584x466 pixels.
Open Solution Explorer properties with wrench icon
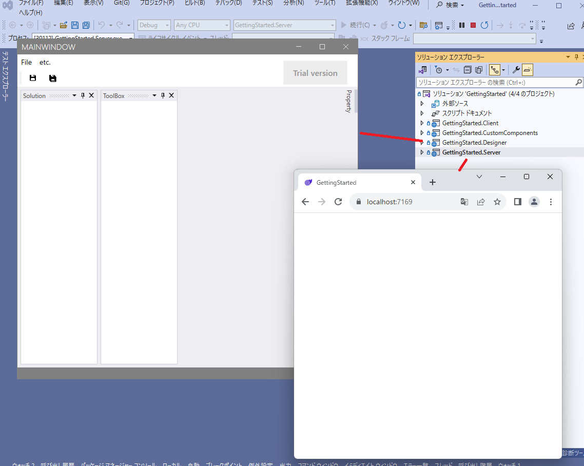[516, 69]
